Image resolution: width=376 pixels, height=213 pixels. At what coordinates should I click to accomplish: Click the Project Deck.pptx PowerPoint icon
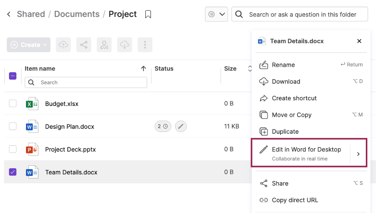tap(32, 149)
